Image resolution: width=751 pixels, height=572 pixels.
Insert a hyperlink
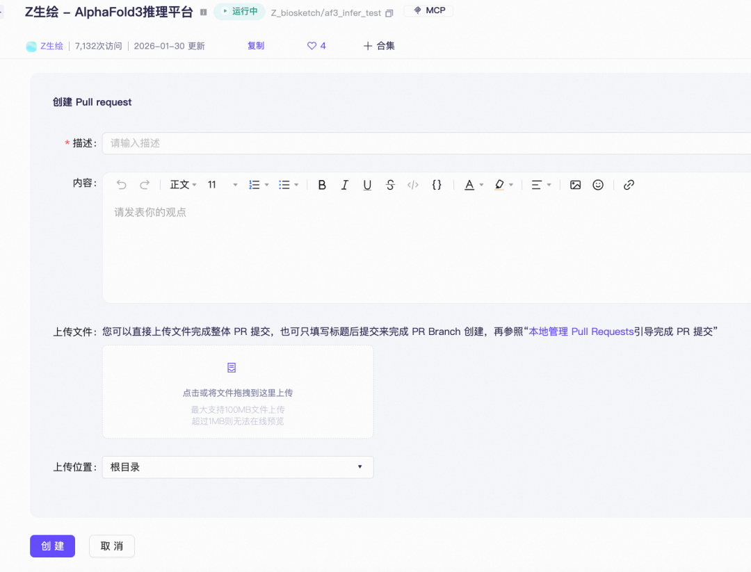629,185
